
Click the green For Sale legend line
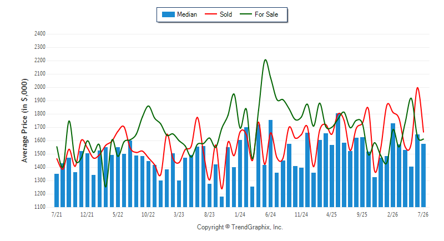[x=246, y=14]
